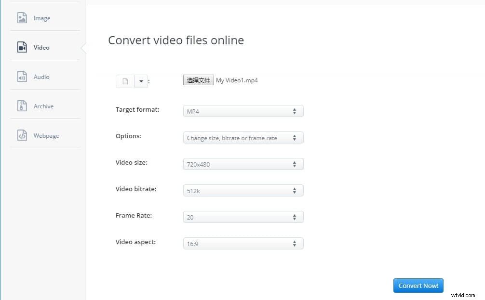Open the Video bitrate dropdown

click(242, 190)
